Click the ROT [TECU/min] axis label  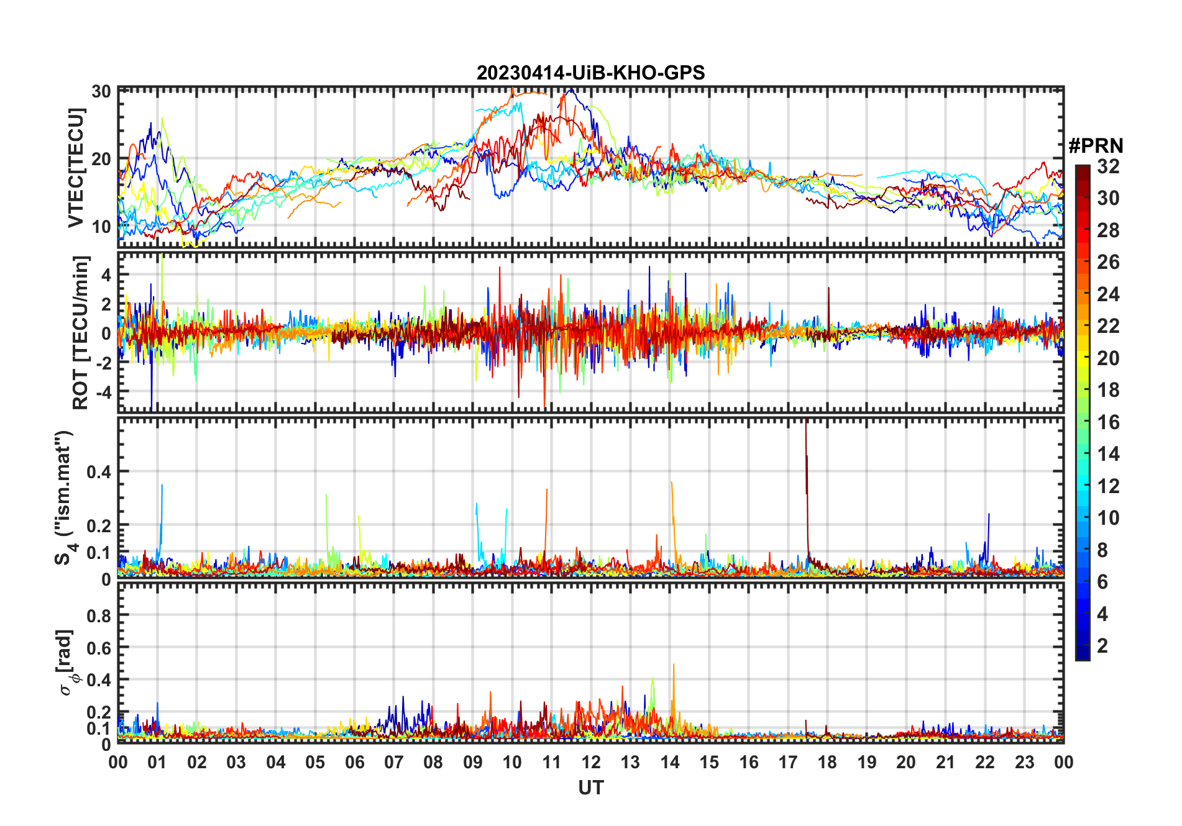81,332
